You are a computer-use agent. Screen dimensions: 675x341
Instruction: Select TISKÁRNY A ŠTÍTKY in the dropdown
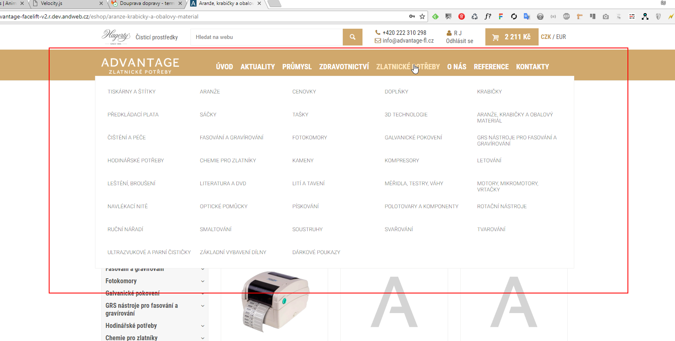pyautogui.click(x=131, y=91)
